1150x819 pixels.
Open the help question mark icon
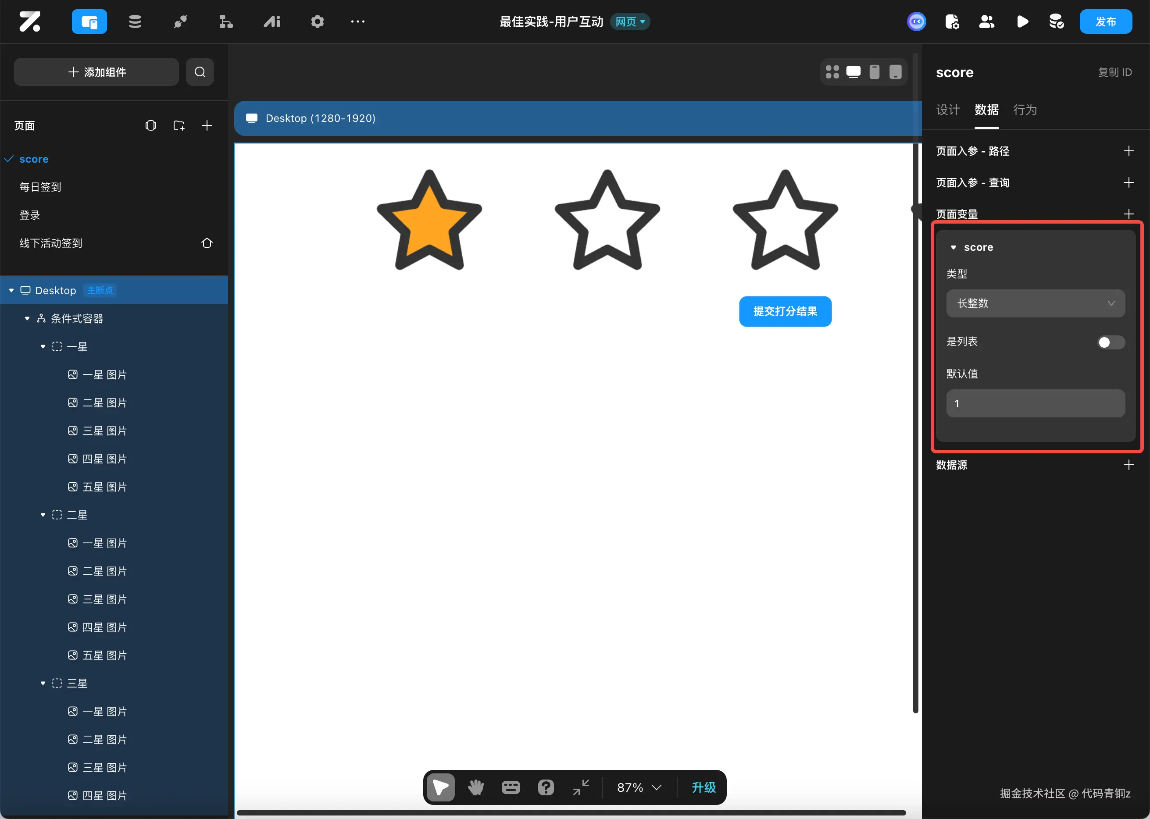(x=546, y=787)
